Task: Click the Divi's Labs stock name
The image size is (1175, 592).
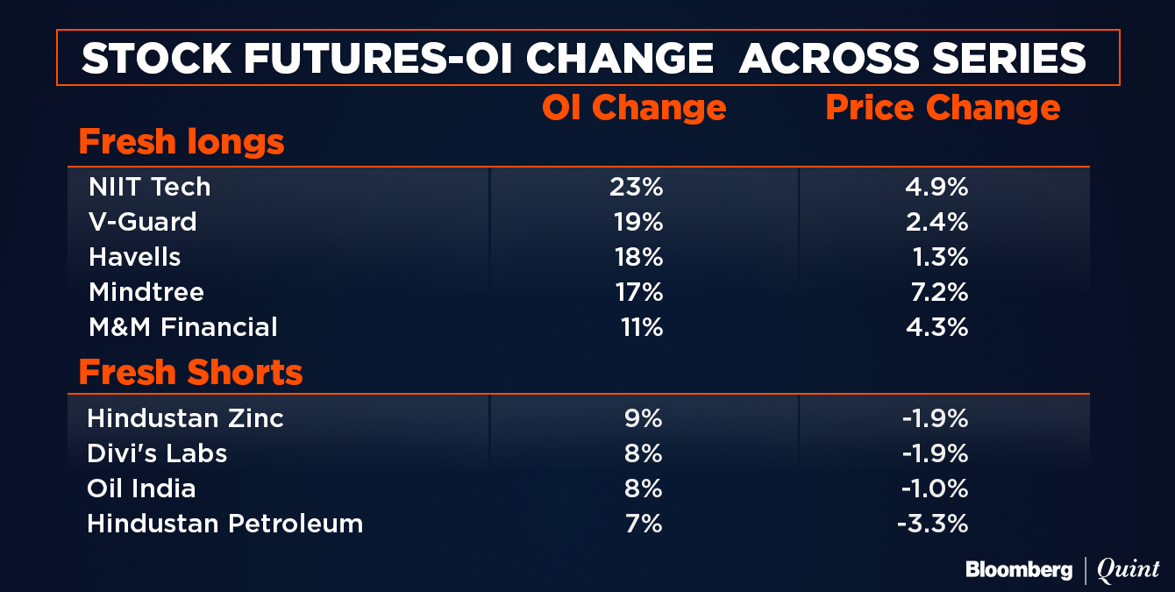Action: 157,453
